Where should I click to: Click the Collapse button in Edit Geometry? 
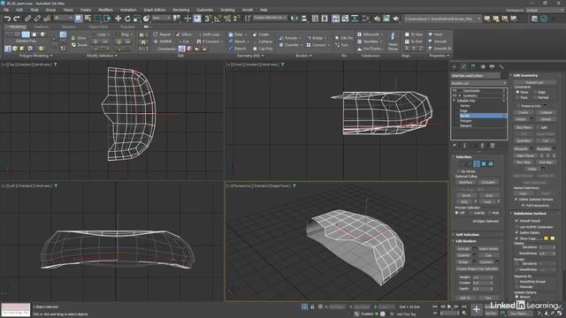coord(546,112)
